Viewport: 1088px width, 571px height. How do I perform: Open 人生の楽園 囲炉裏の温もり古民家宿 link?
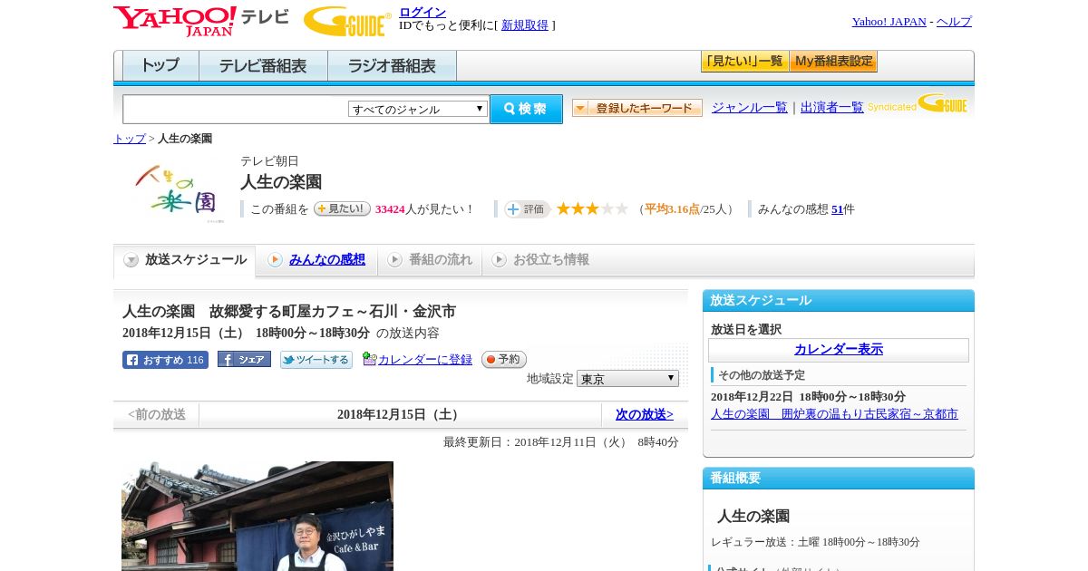(834, 414)
